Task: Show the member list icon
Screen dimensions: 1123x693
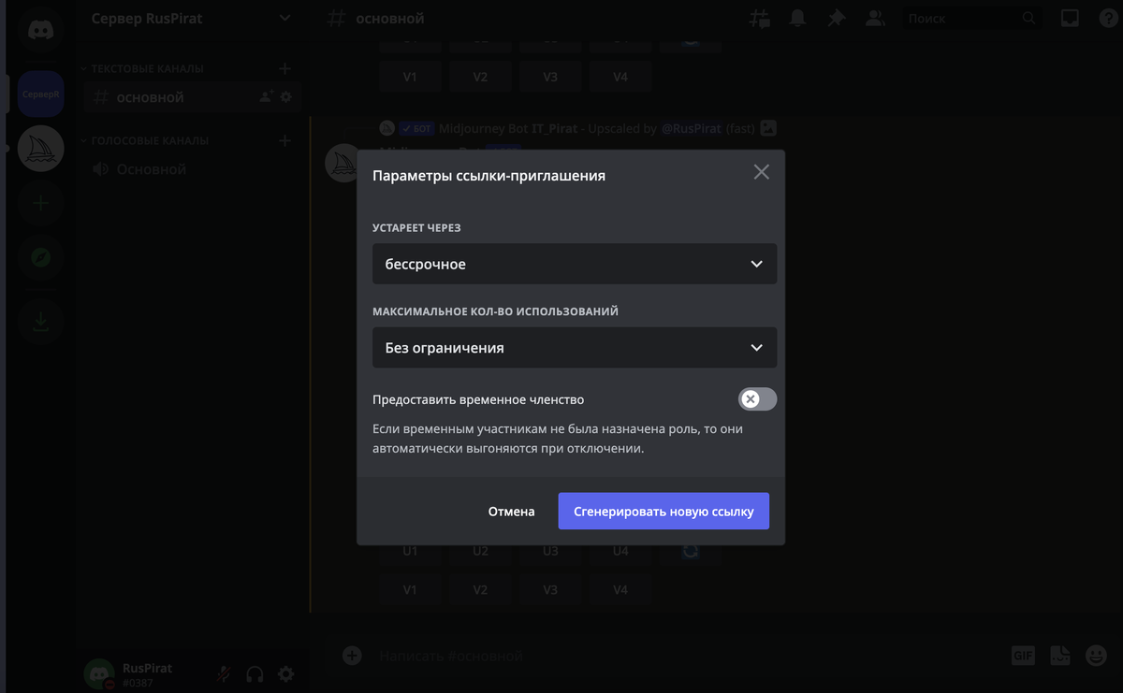Action: tap(875, 18)
